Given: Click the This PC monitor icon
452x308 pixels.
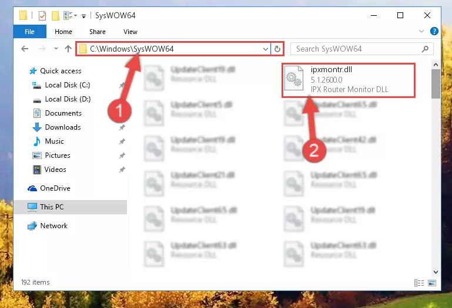Looking at the screenshot, I should click(x=32, y=207).
